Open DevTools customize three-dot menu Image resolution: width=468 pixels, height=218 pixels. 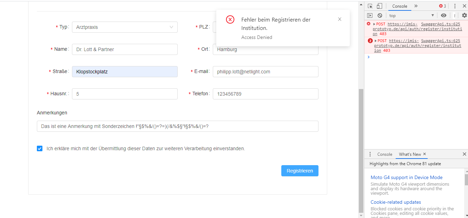point(455,6)
